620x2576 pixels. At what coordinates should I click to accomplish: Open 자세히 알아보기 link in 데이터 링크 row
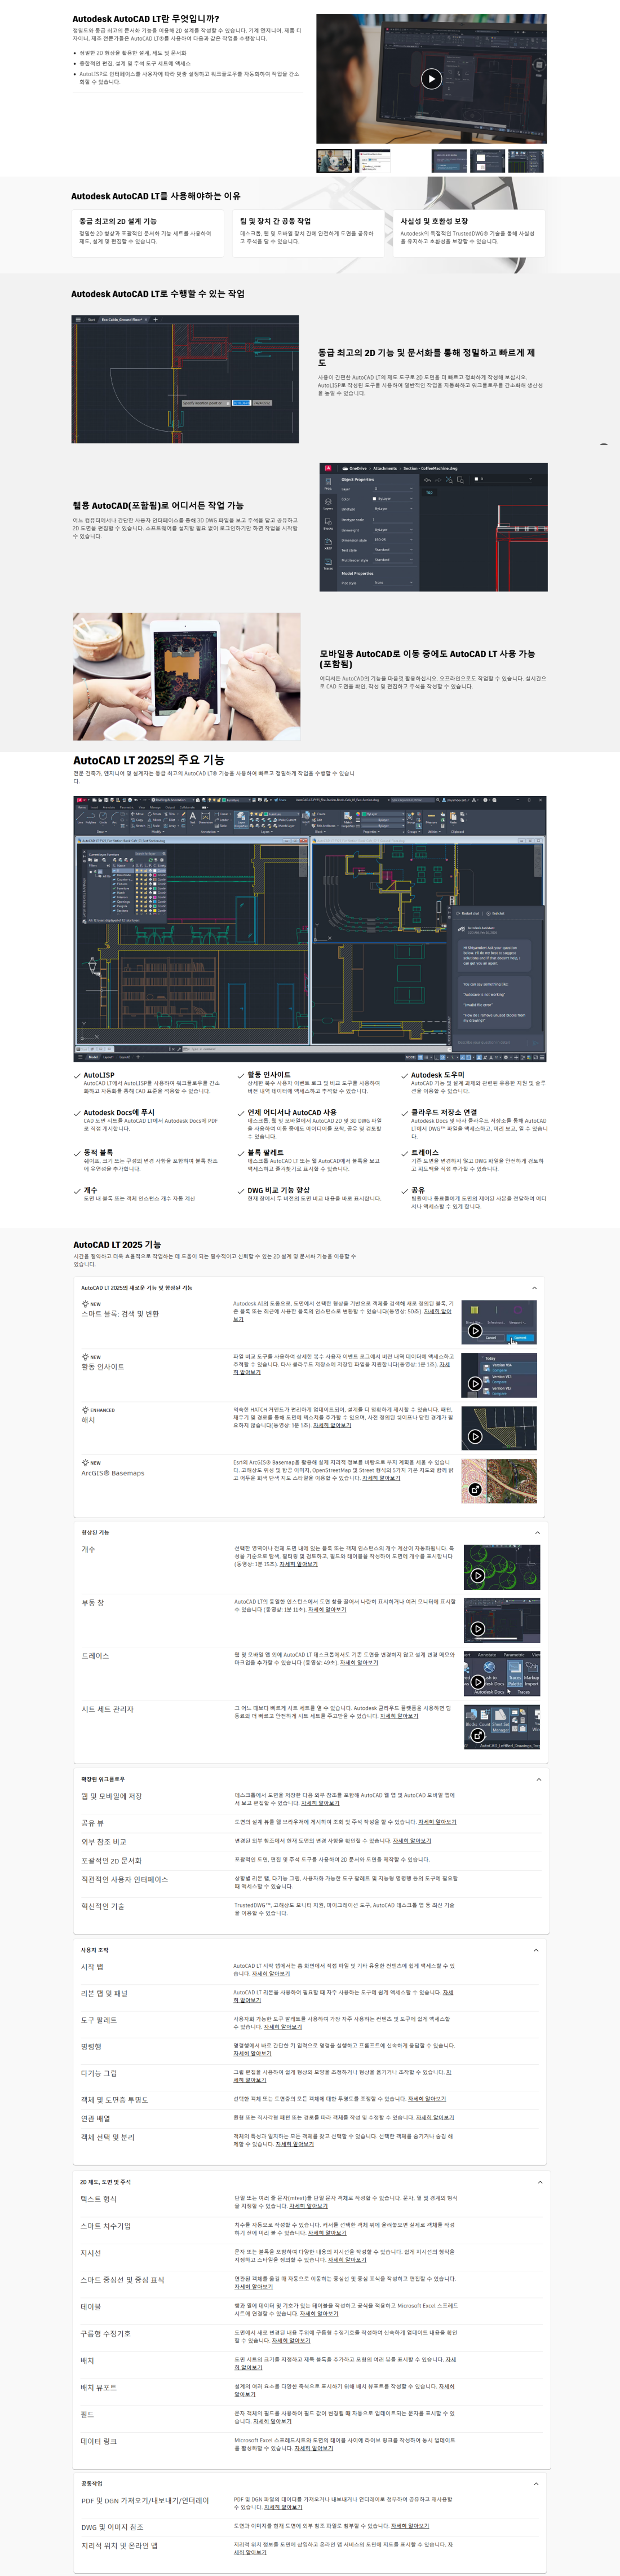click(313, 2449)
